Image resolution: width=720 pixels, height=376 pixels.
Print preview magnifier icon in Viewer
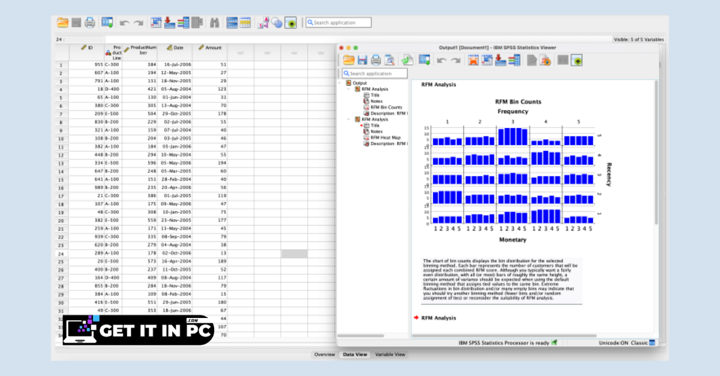pos(389,60)
